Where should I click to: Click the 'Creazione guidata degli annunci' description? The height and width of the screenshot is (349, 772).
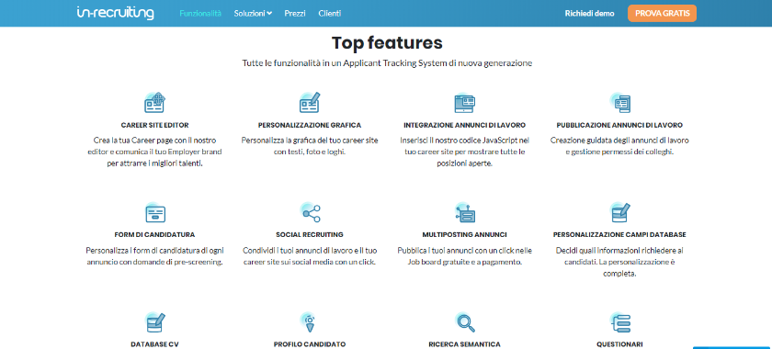tap(619, 146)
